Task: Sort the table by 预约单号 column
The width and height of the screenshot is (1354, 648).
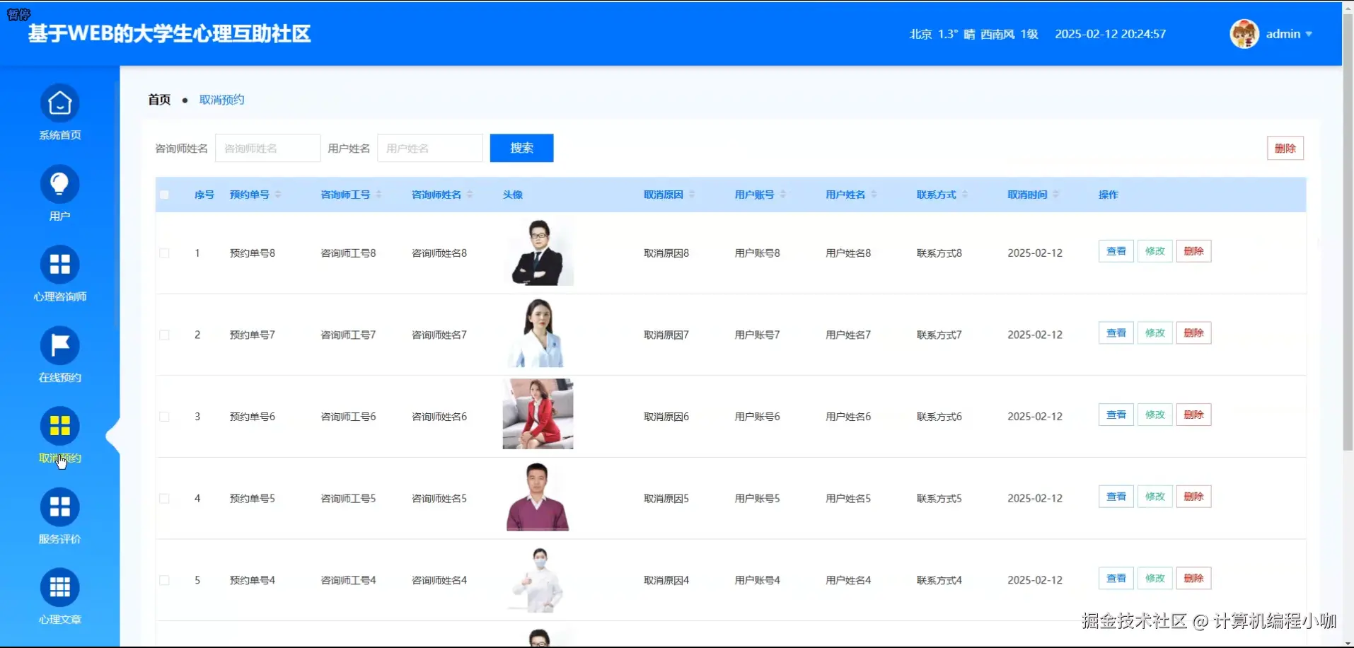Action: (x=279, y=194)
